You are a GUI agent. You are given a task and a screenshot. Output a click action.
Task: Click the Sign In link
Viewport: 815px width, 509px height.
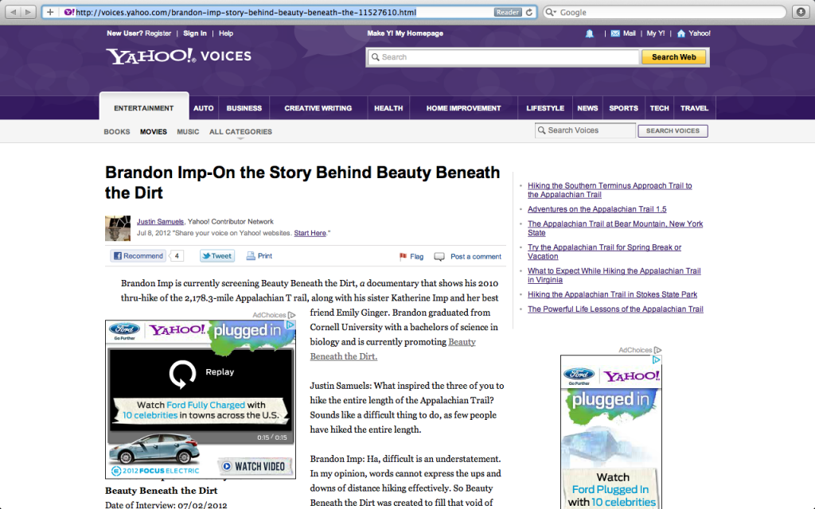coord(195,33)
